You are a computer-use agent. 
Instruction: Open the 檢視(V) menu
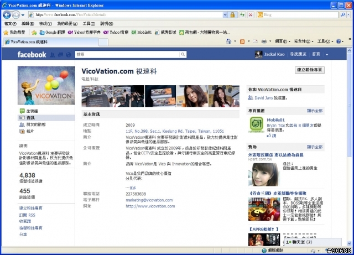[45, 23]
